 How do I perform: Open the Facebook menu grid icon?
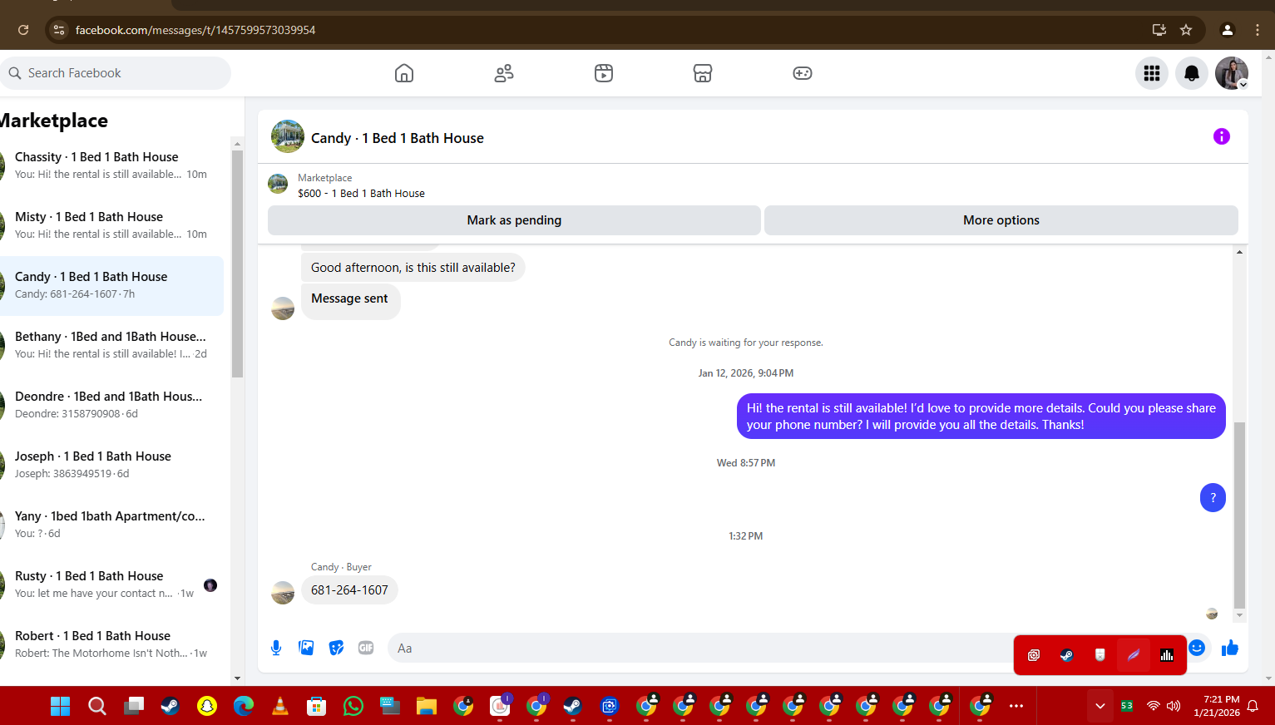[x=1152, y=73]
